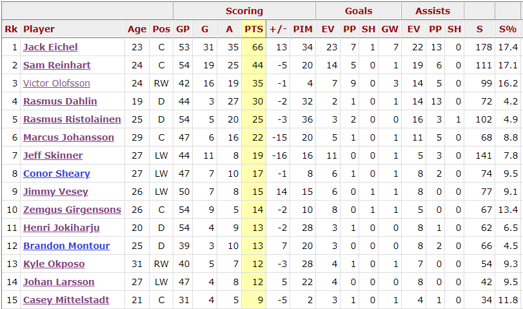Sort table by PTS column header

[x=254, y=29]
